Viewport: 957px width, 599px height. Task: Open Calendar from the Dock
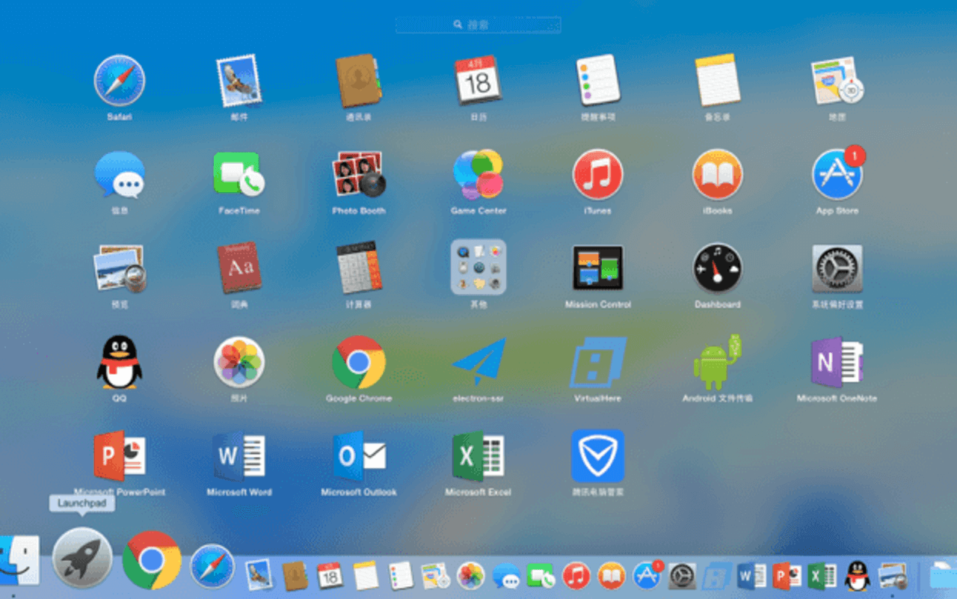(330, 576)
